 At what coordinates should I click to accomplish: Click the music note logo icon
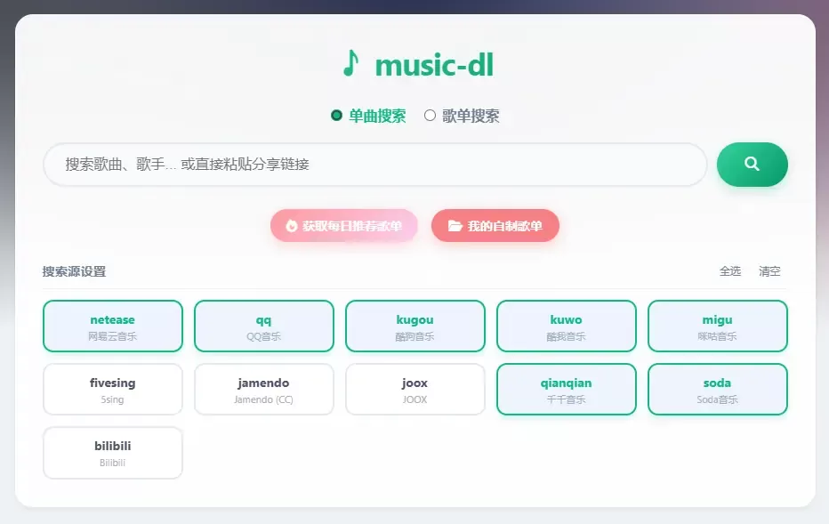coord(351,64)
